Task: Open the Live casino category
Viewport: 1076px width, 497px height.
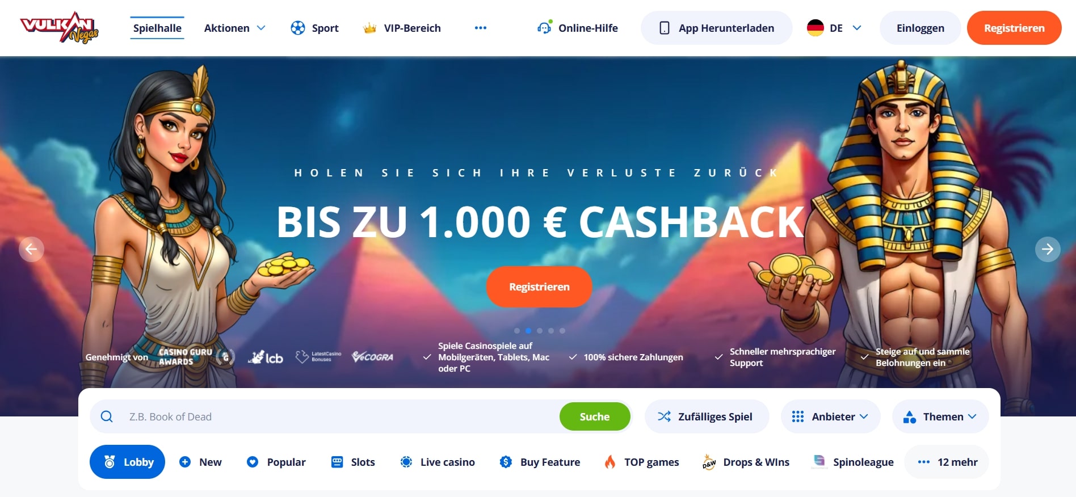Action: [438, 462]
